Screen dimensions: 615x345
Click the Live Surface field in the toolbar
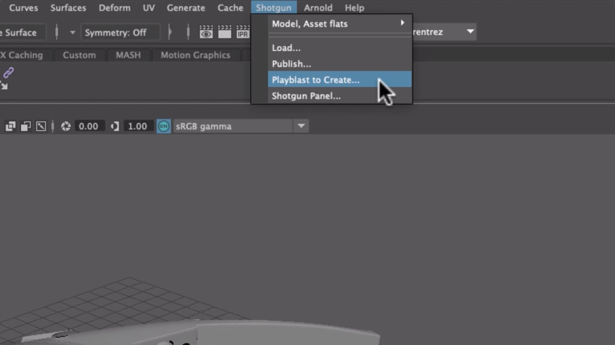pos(23,33)
